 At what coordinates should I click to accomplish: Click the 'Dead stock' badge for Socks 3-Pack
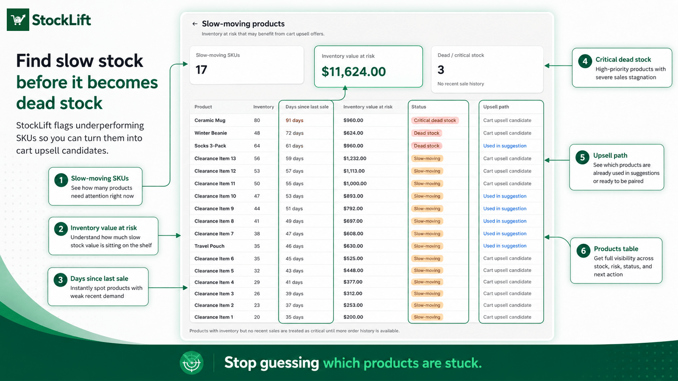pos(427,146)
